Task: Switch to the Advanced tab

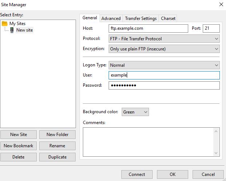Action: (111, 18)
